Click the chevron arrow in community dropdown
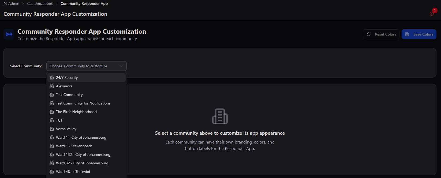Screen dimensions: 441x178 click(121, 66)
